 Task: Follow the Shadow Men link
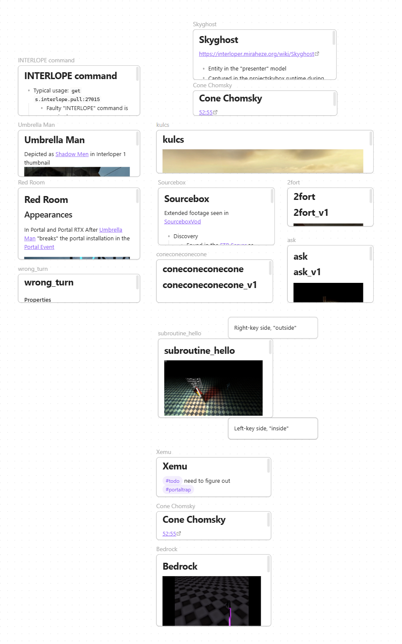tap(72, 154)
